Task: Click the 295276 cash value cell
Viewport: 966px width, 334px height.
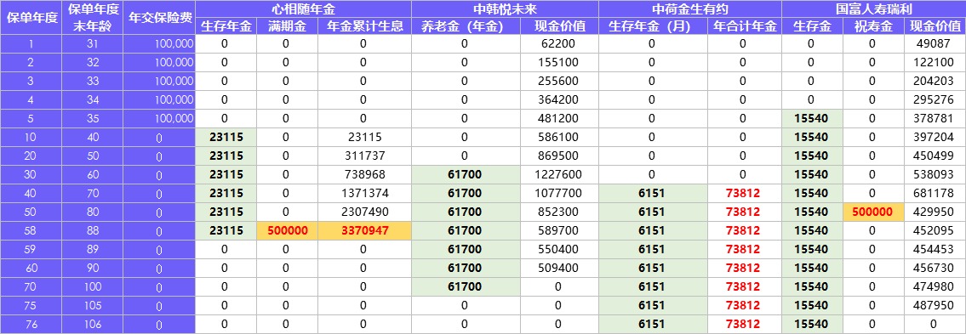Action: point(934,99)
